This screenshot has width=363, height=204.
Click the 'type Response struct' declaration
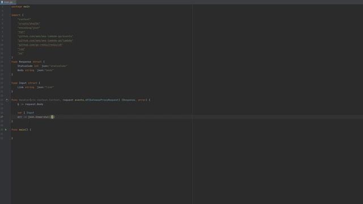(28, 62)
